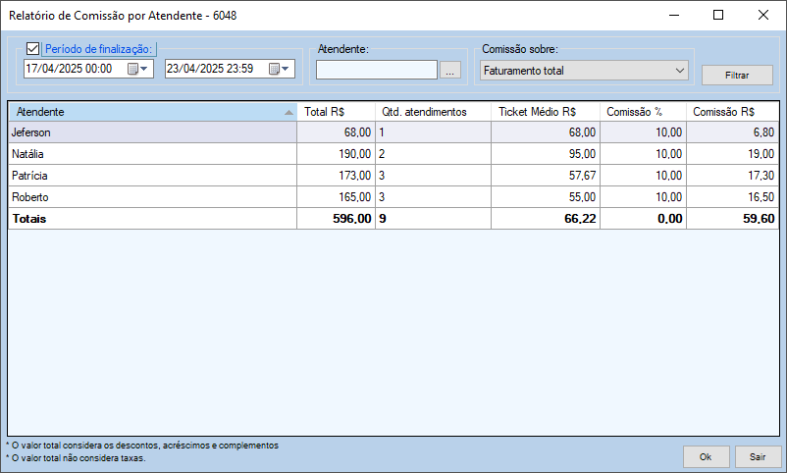Image resolution: width=787 pixels, height=473 pixels.
Task: Maximize the commission report window
Action: click(x=718, y=15)
